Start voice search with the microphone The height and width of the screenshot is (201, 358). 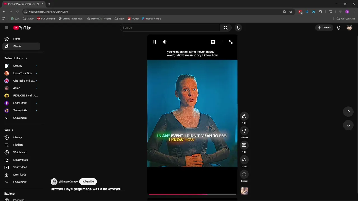pyautogui.click(x=238, y=28)
